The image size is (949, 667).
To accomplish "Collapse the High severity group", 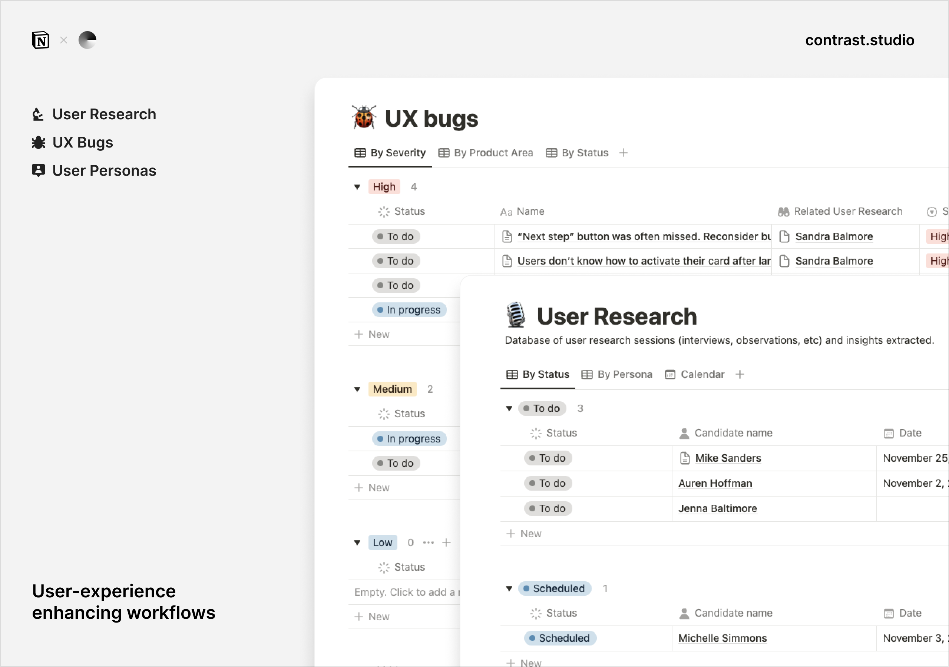I will (x=357, y=187).
